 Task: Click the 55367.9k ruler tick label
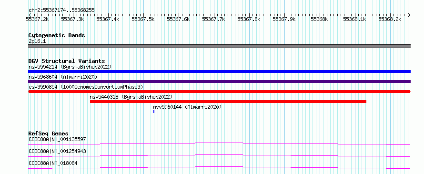tap(284, 19)
